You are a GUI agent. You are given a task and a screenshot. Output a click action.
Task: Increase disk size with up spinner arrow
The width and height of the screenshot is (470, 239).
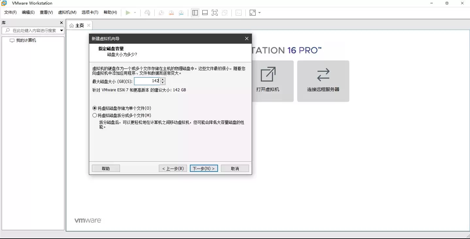coord(163,79)
